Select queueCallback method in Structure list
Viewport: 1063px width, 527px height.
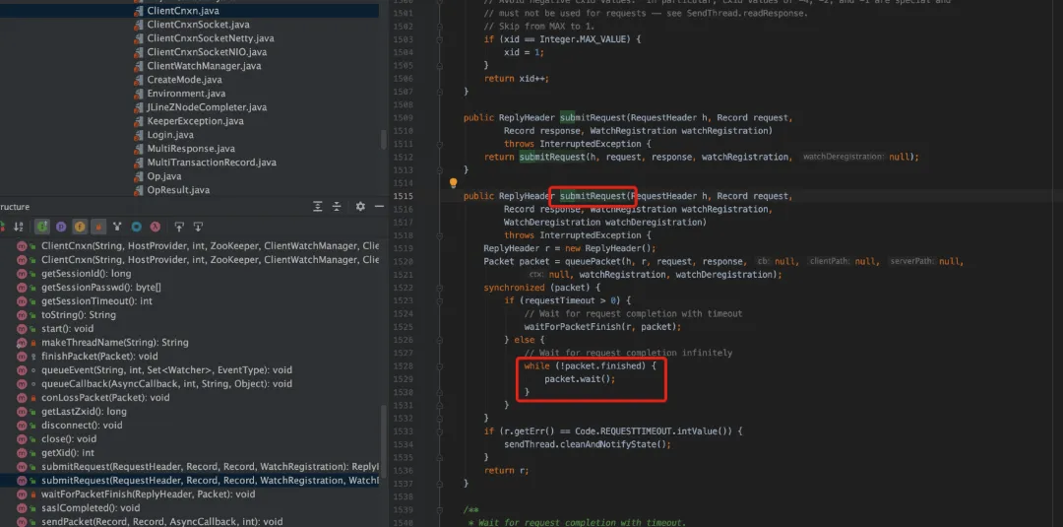(x=166, y=384)
